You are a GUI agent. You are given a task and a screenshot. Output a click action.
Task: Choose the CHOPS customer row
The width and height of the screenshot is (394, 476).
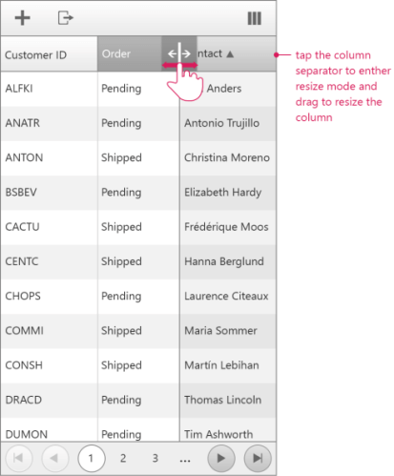[x=138, y=297]
